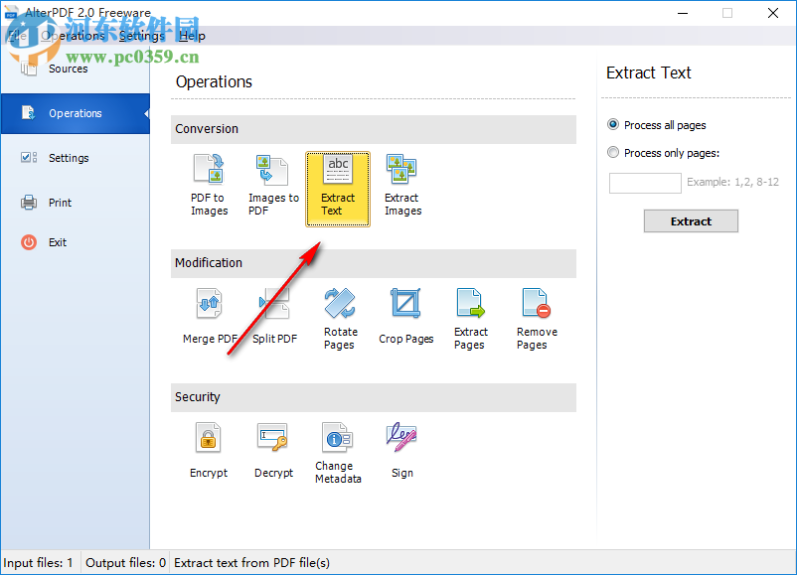This screenshot has width=797, height=575.
Task: Click the Settings checklist icon in sidebar
Action: coord(29,158)
